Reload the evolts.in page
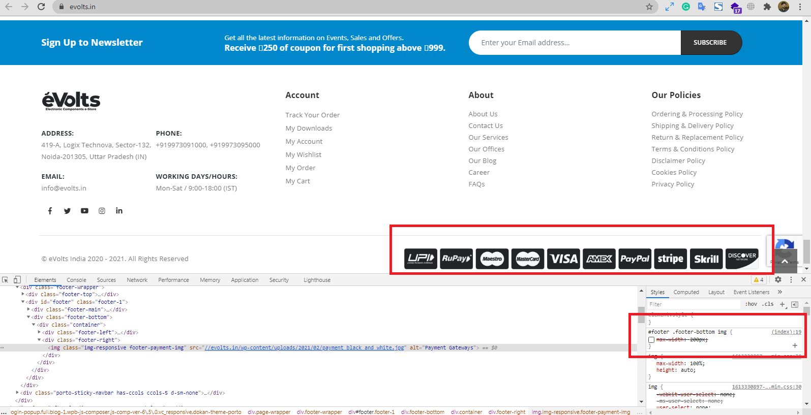Image resolution: width=811 pixels, height=415 pixels. click(41, 7)
